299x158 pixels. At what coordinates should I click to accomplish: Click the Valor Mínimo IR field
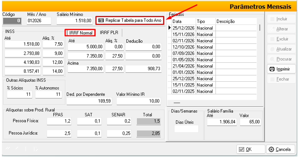[138, 101]
